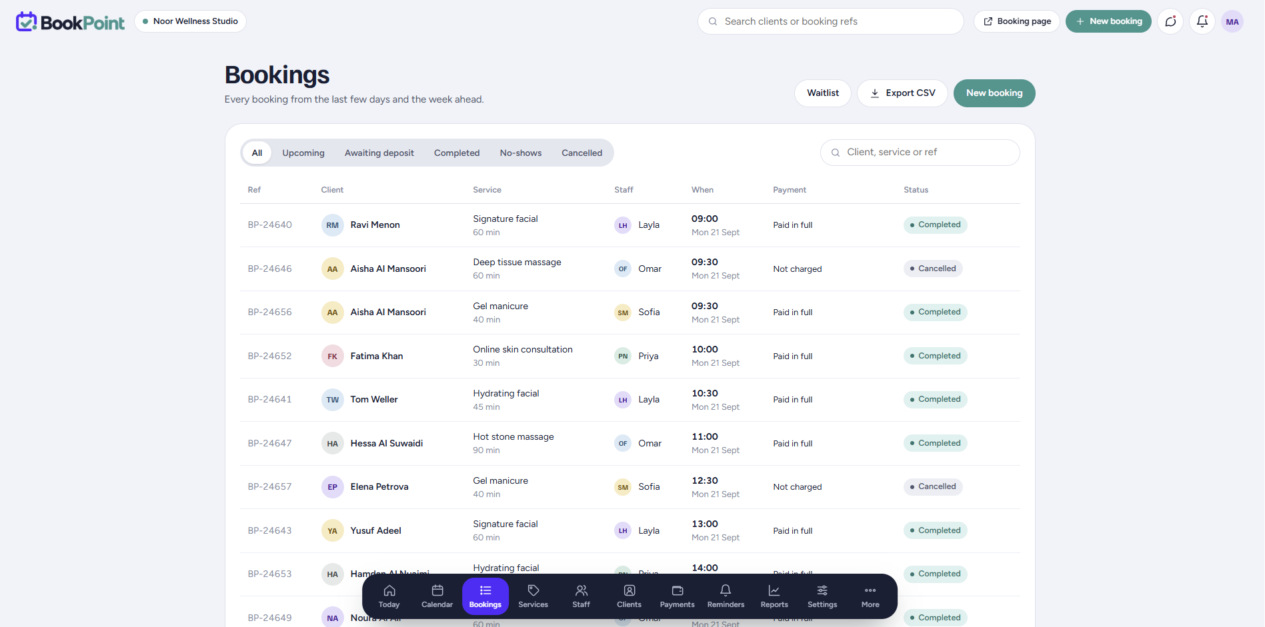This screenshot has height=627, width=1265.
Task: Click Fatima Khan's FK avatar
Action: pyautogui.click(x=333, y=356)
